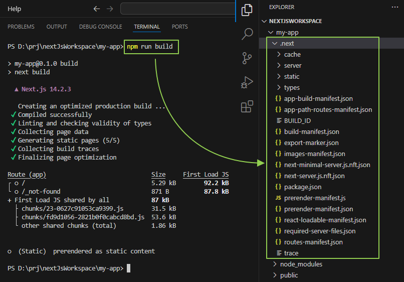Open the Source Control view
The image size is (404, 282).
[x=247, y=58]
